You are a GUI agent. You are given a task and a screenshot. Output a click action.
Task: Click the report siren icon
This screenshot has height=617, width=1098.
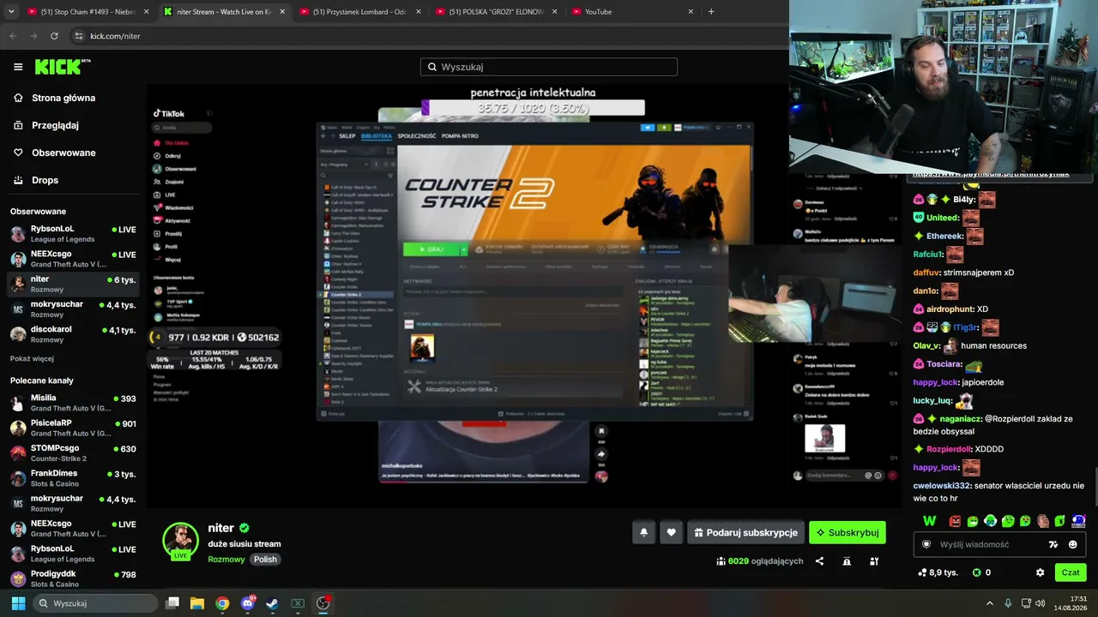(x=847, y=561)
